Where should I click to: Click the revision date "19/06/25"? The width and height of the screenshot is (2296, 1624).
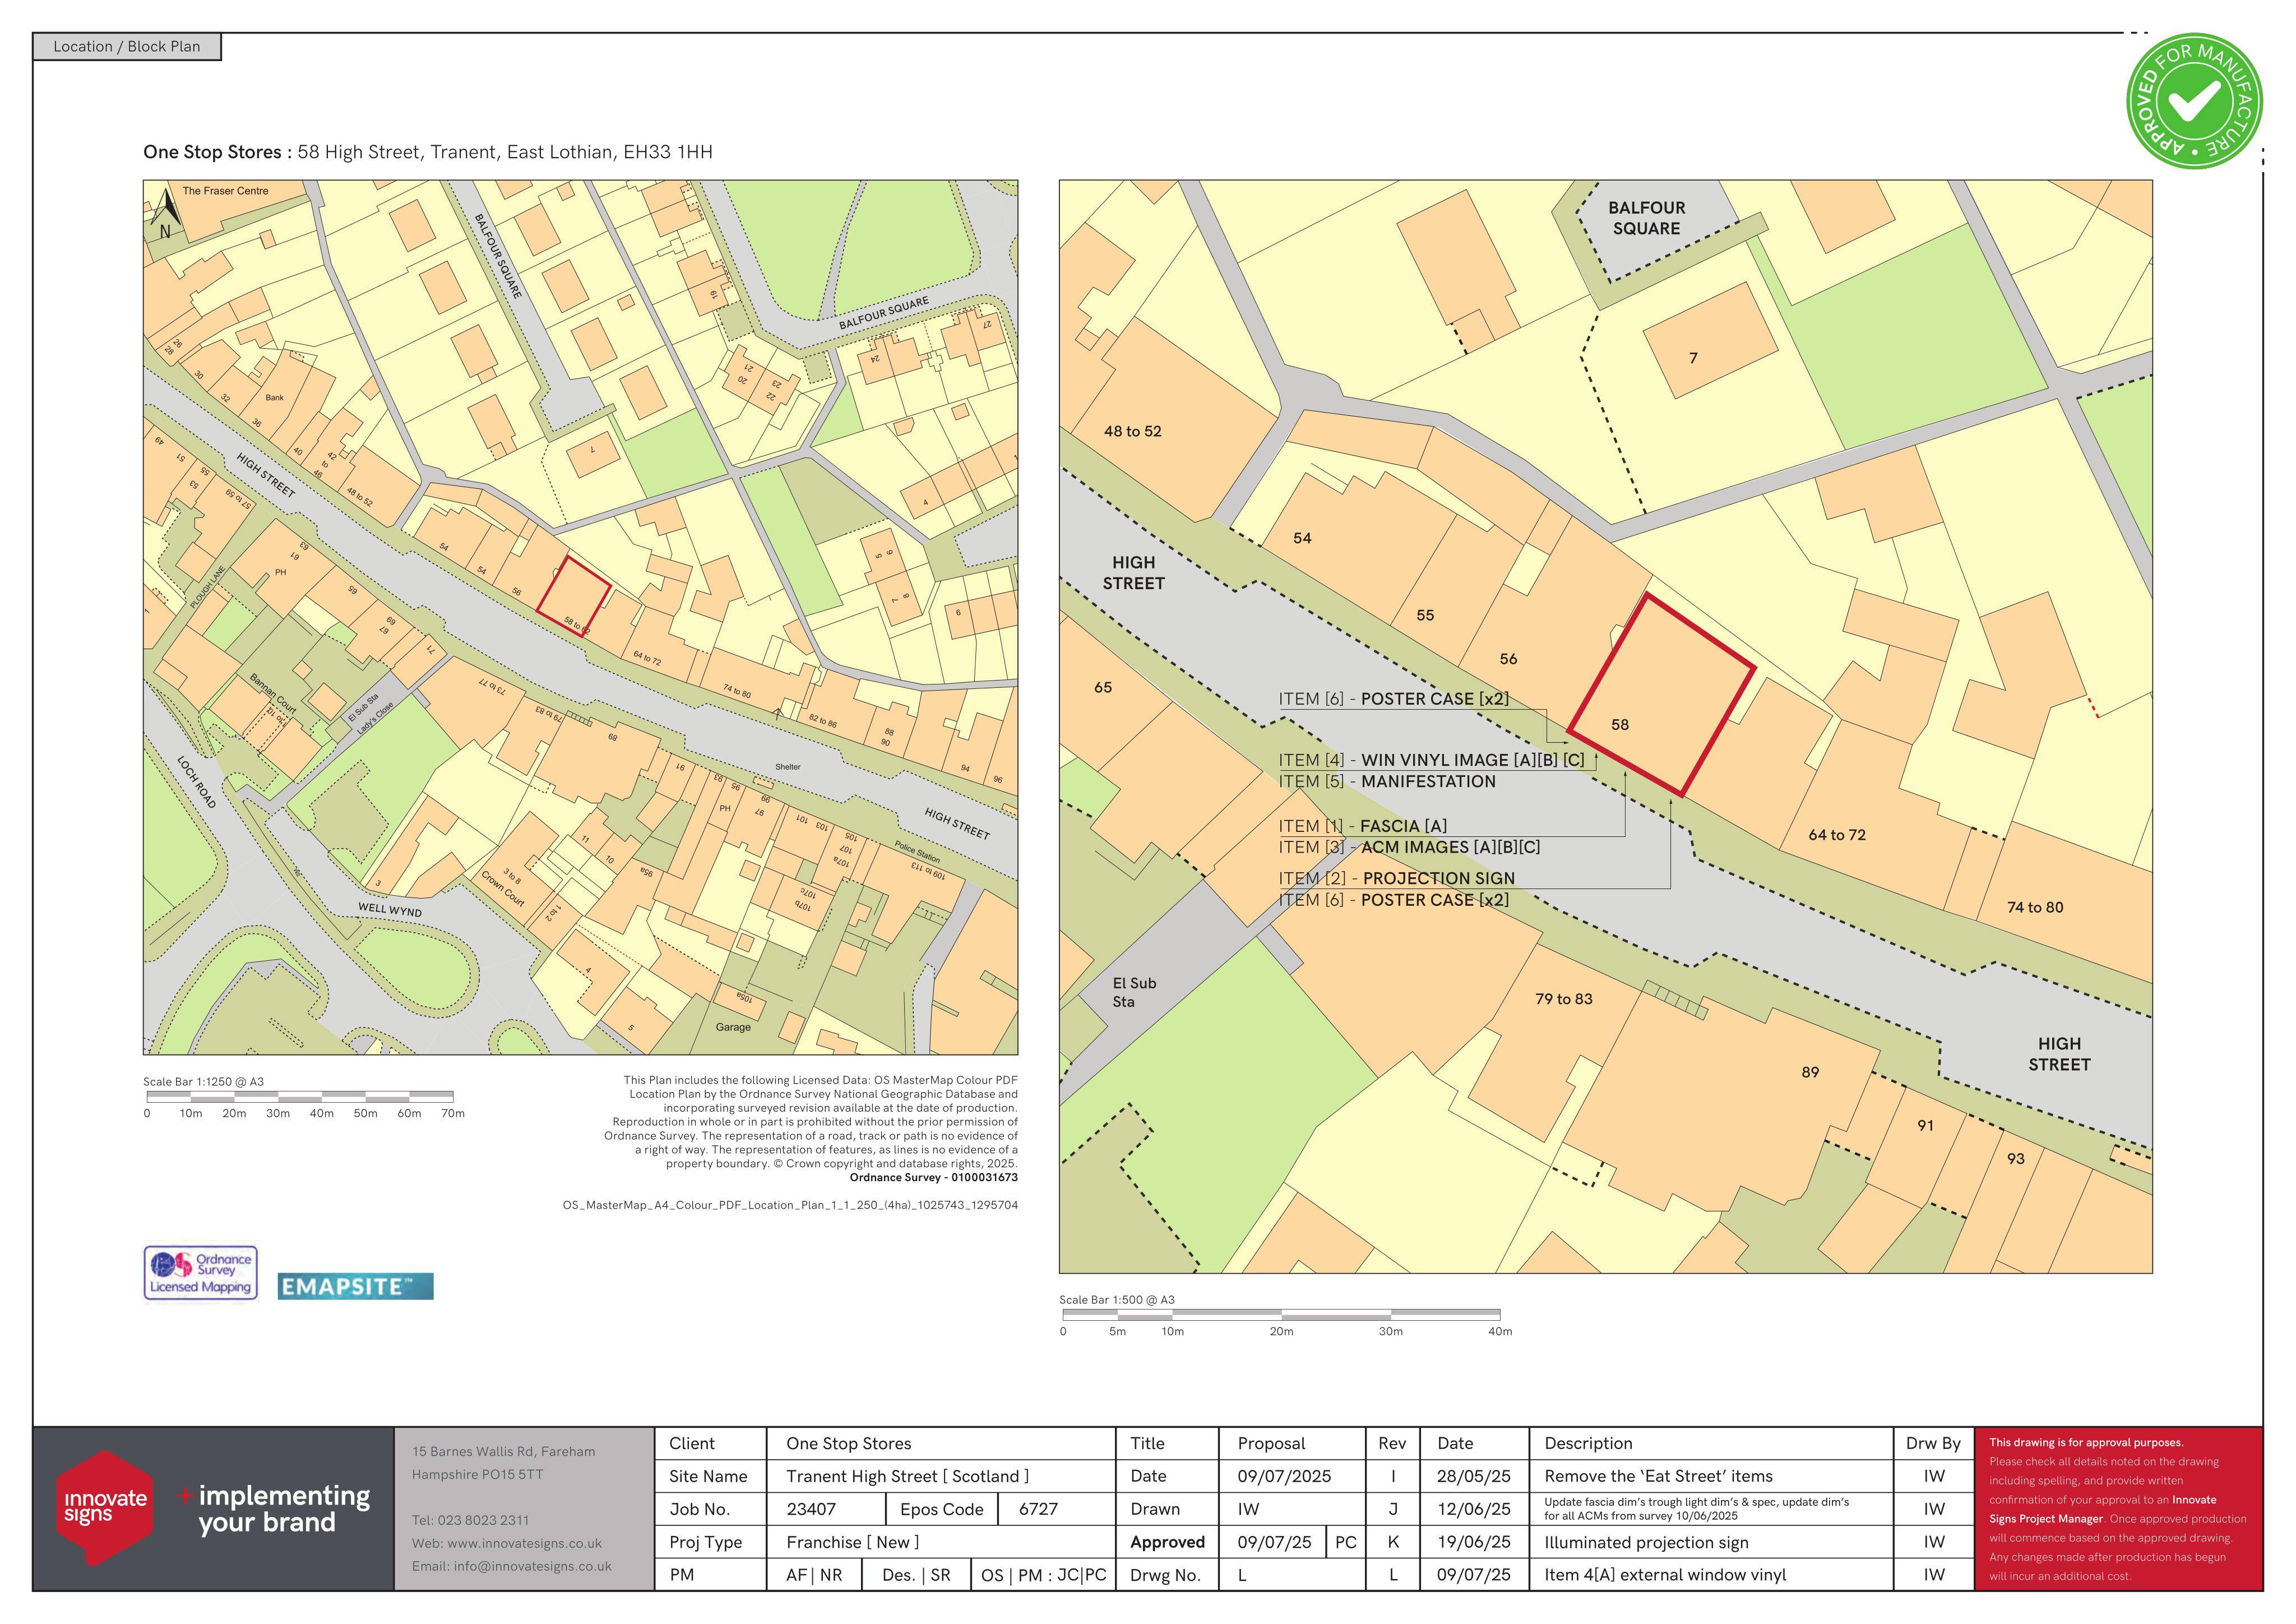[x=1474, y=1542]
